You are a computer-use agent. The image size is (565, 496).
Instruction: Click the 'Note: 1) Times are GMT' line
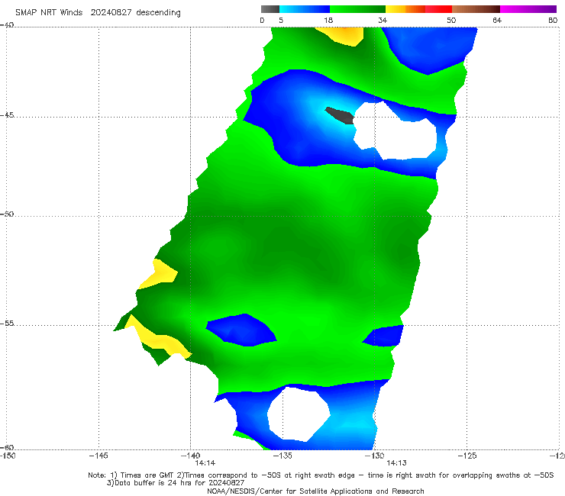click(321, 475)
